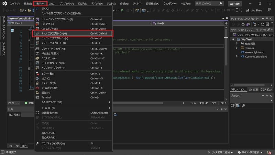Open タスク一覧(K) menu entry
The image size is (275, 155).
[73, 83]
